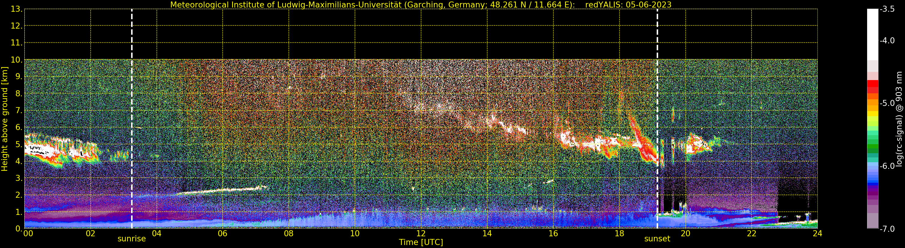Click the '11.' height axis tick

point(17,43)
